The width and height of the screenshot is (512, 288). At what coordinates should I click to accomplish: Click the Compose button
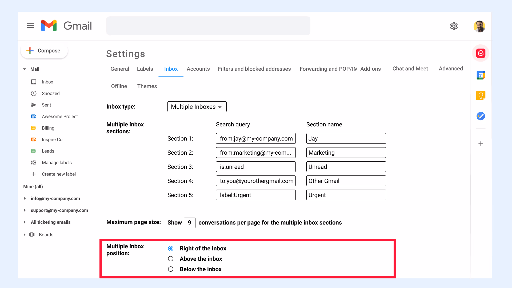[44, 51]
